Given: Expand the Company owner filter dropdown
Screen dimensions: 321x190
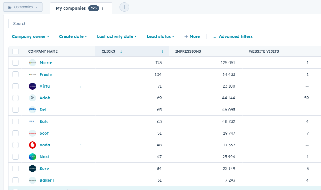Looking at the screenshot, I should pyautogui.click(x=30, y=36).
